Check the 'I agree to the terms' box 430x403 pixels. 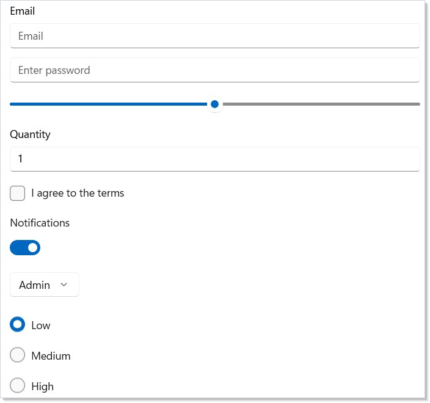click(x=17, y=194)
